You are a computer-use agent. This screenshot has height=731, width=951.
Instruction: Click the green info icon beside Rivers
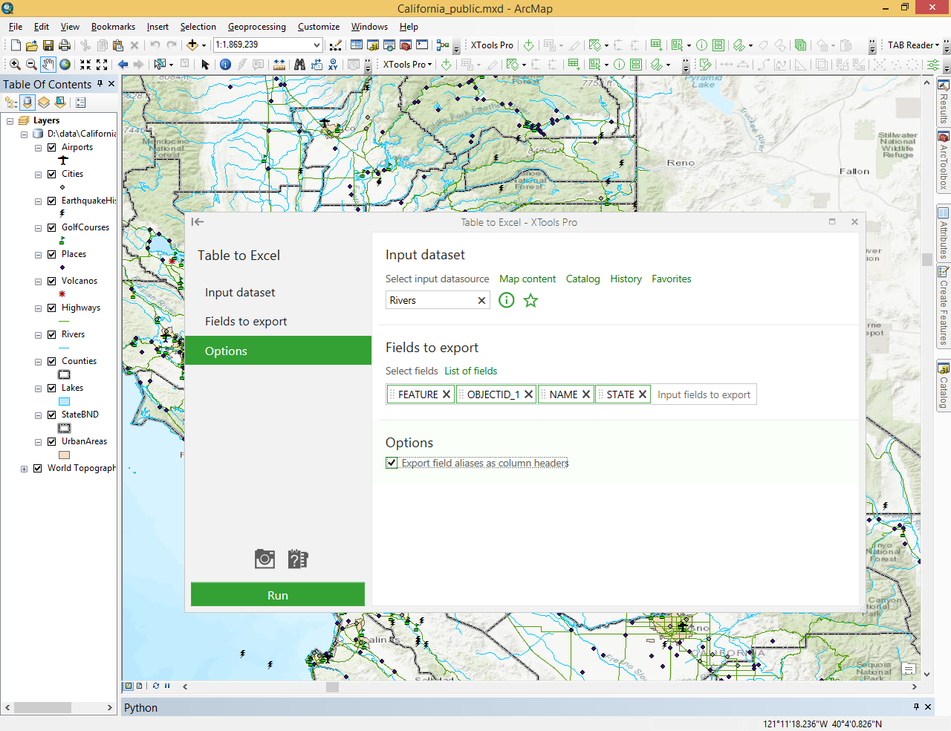click(506, 300)
